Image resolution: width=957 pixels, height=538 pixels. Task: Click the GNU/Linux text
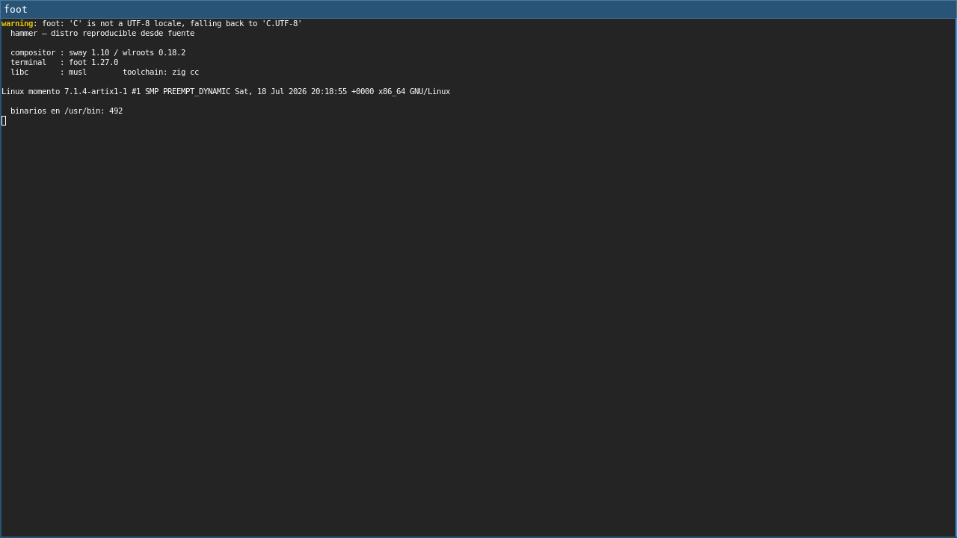coord(430,92)
